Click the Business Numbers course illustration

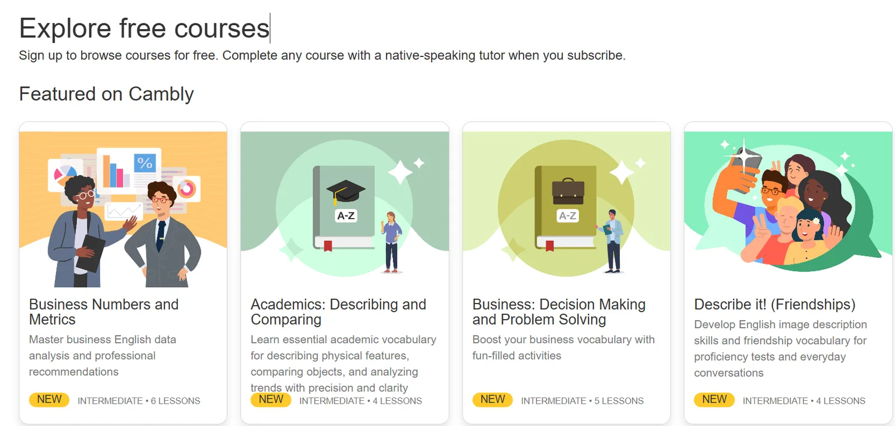point(123,207)
